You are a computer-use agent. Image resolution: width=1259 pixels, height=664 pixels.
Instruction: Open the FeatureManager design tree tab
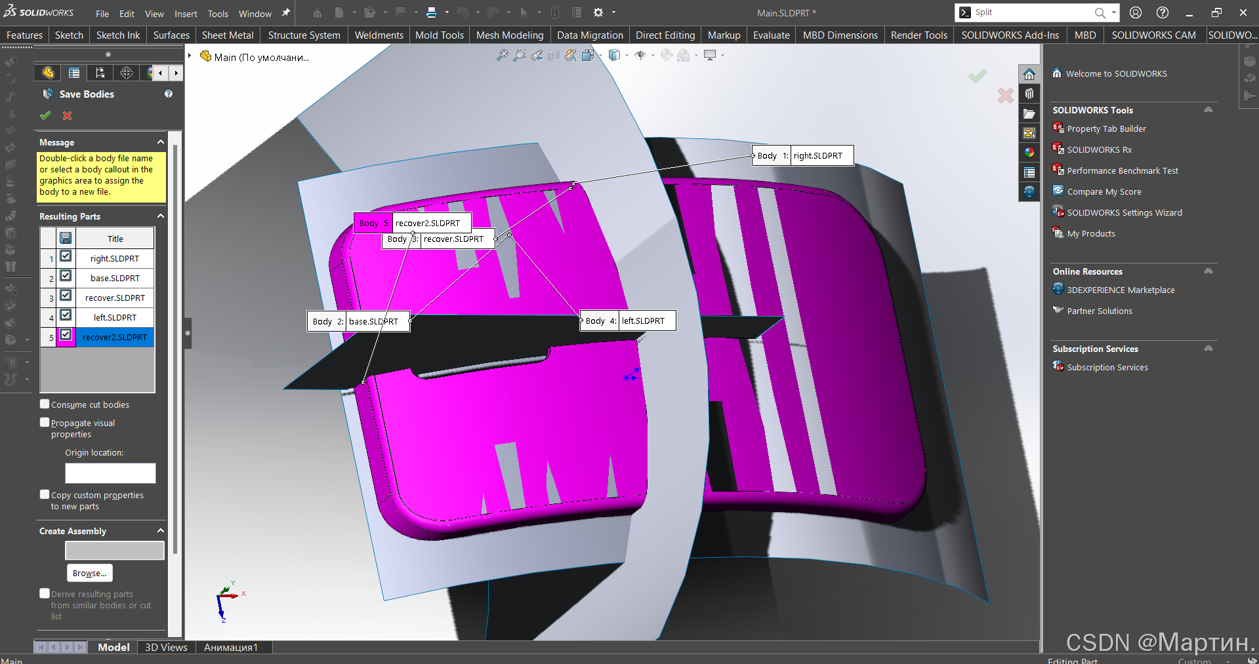pyautogui.click(x=48, y=73)
